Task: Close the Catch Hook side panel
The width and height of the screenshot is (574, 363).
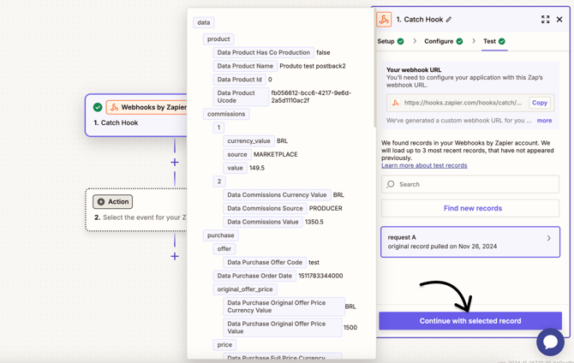Action: pos(559,20)
